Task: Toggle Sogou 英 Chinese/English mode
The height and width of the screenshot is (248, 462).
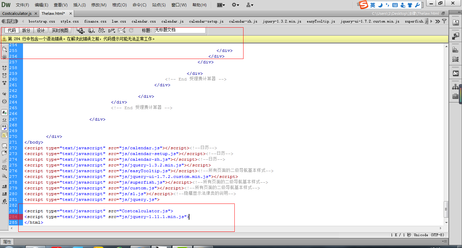Action: point(373,5)
